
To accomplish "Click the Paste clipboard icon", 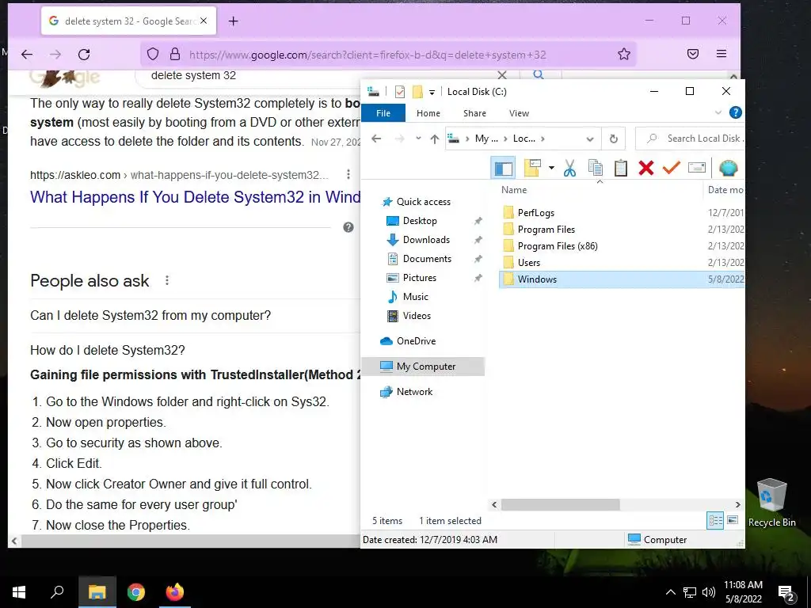I will point(621,168).
